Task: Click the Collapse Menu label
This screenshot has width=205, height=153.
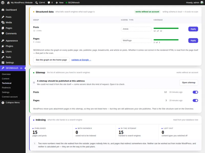Action: coord(13,103)
